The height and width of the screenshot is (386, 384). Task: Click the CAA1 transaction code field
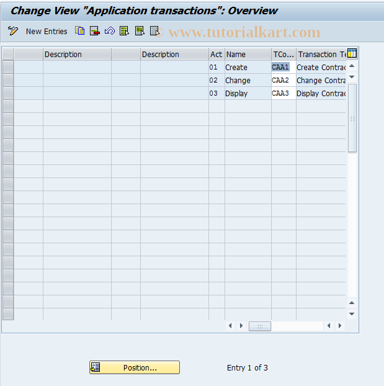tap(284, 67)
